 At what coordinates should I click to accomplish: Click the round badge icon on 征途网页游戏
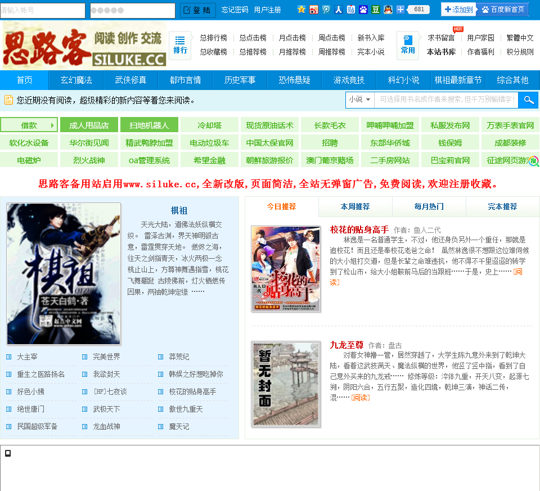[533, 161]
